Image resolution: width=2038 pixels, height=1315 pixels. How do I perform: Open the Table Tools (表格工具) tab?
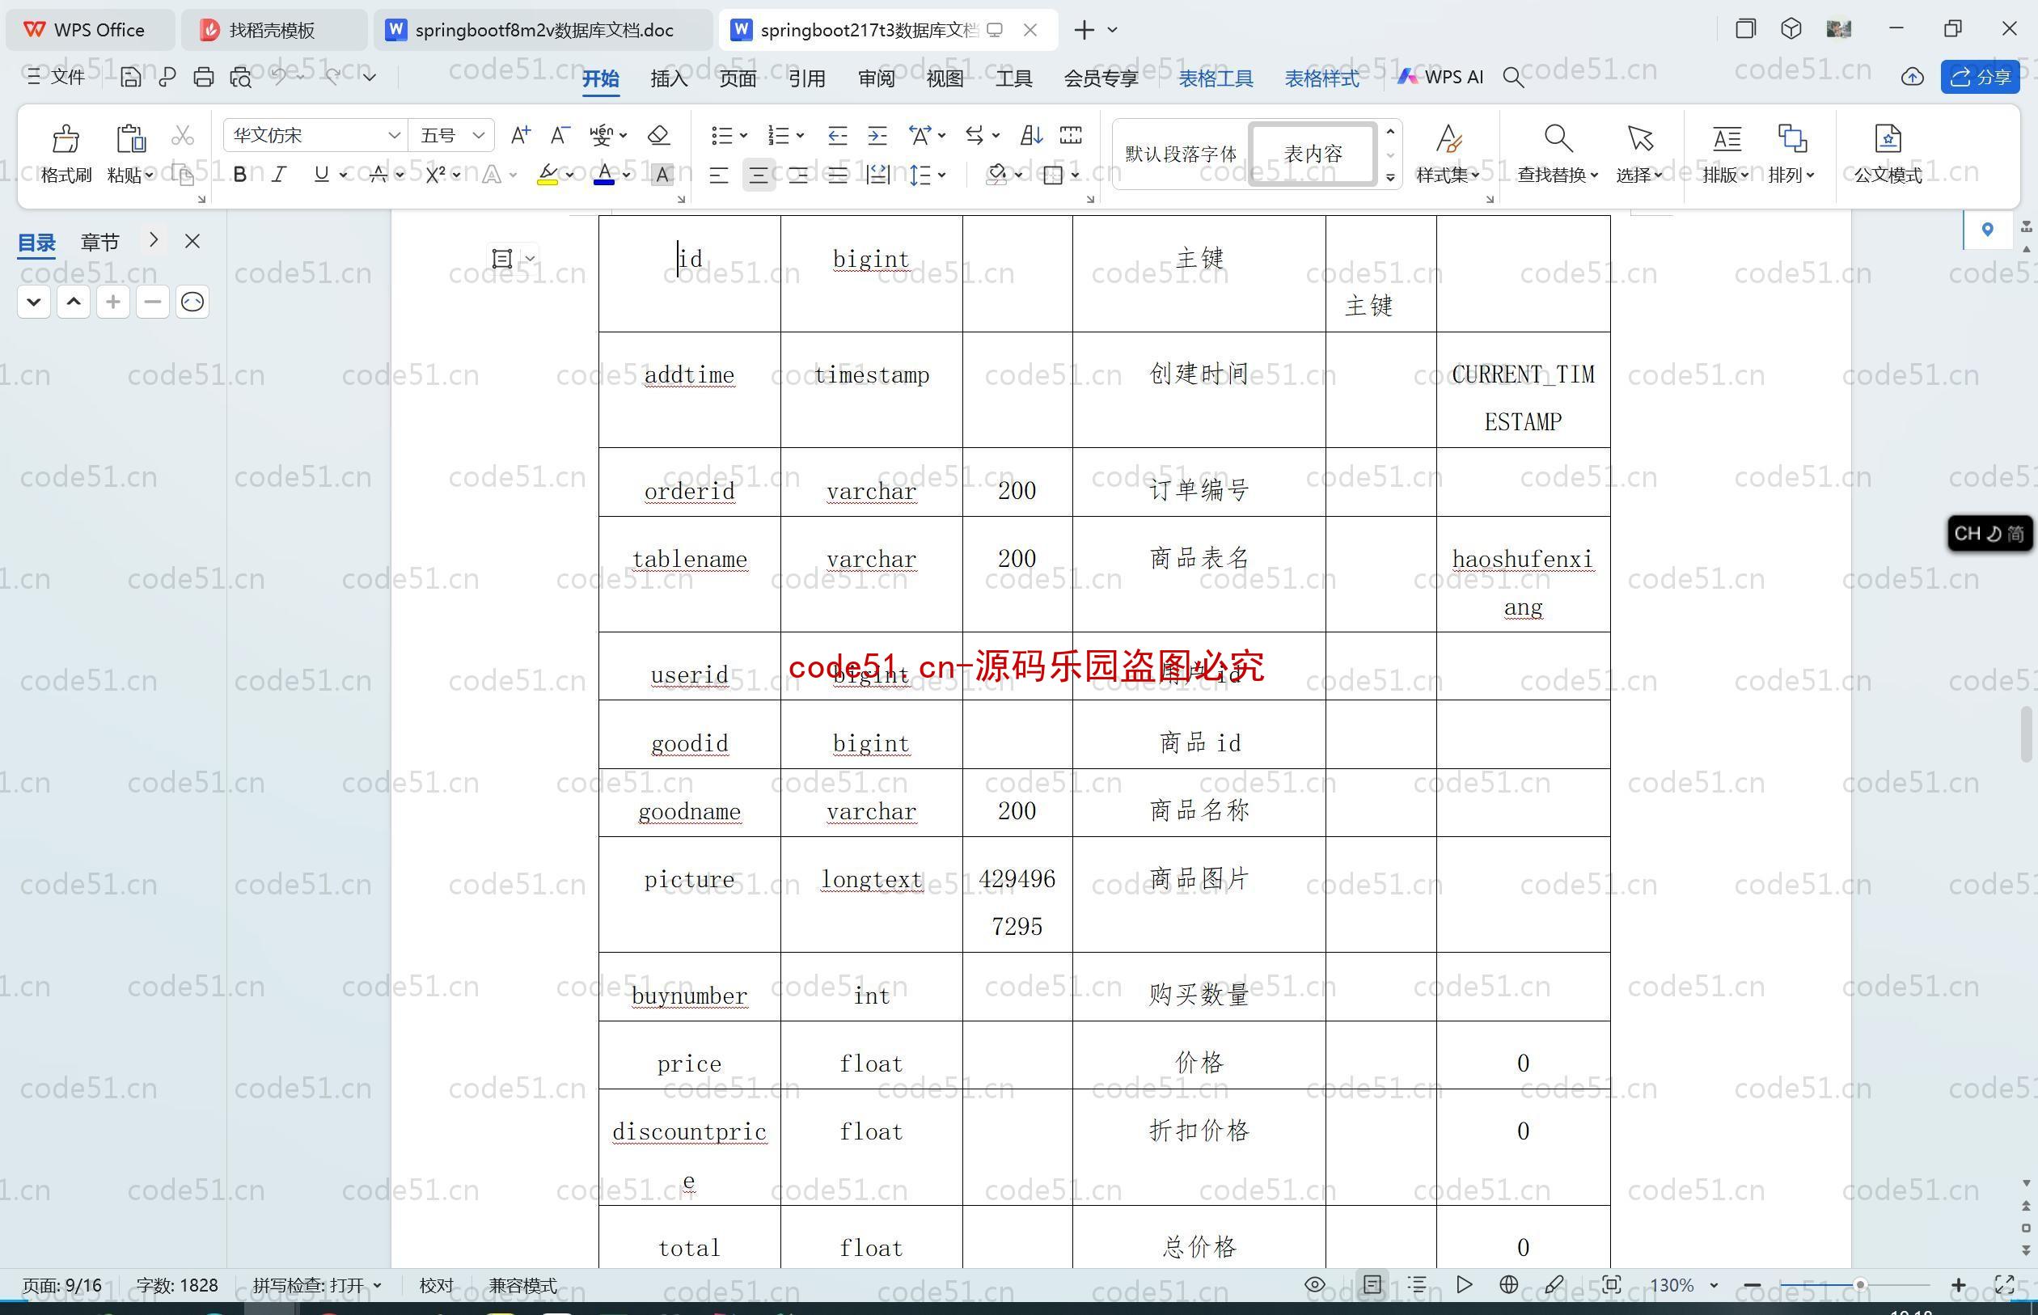point(1216,78)
